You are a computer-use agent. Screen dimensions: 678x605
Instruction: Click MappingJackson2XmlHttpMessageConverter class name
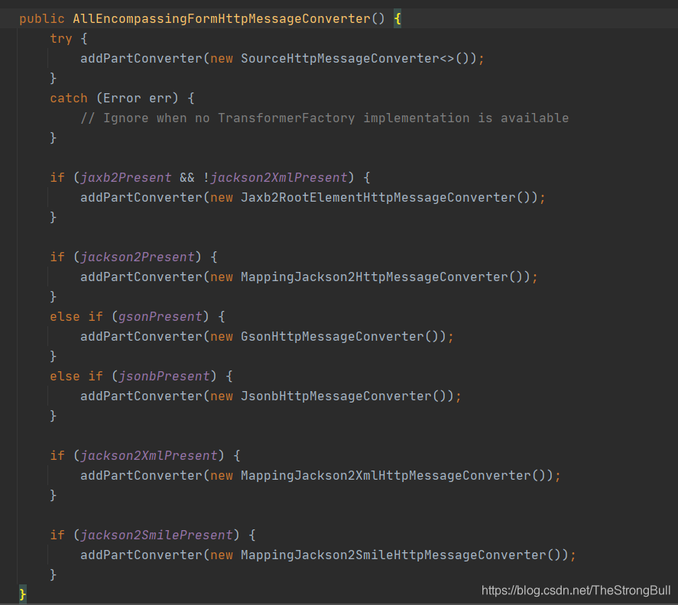click(x=386, y=475)
